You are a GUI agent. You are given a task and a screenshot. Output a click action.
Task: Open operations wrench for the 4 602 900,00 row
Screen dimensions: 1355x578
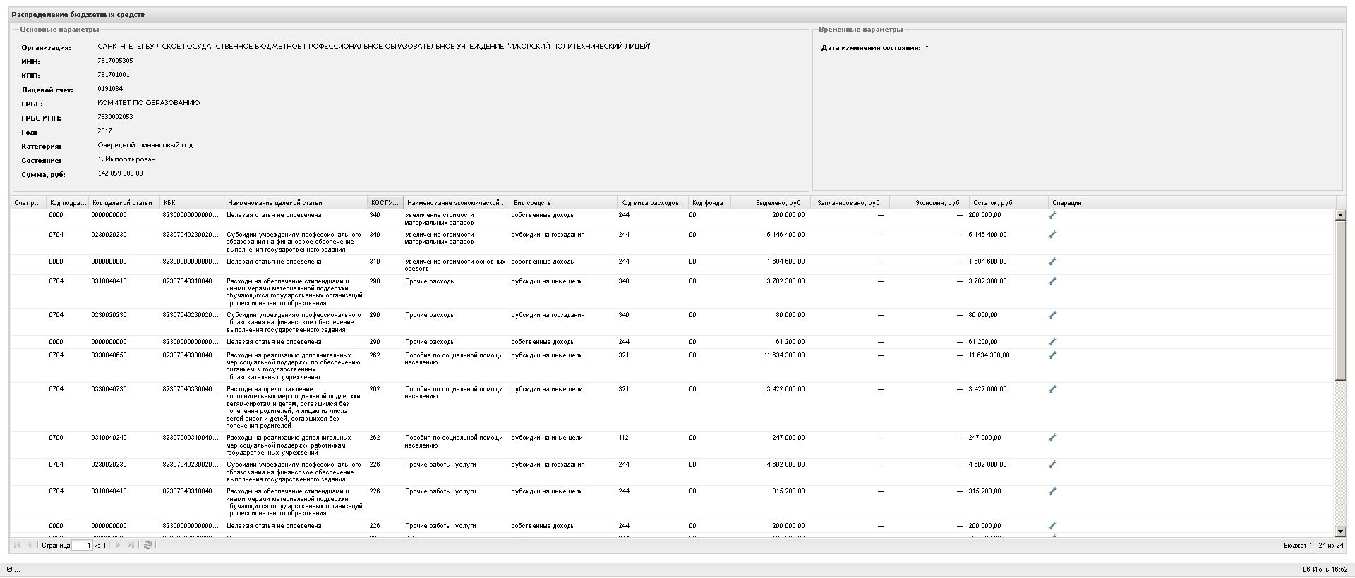pyautogui.click(x=1052, y=465)
